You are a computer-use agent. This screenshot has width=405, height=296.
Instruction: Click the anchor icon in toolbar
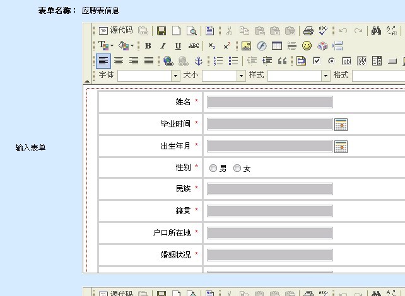(198, 61)
